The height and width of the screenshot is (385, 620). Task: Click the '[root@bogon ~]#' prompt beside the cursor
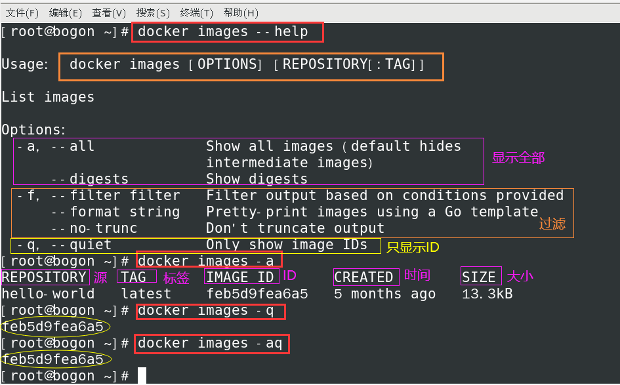pyautogui.click(x=65, y=376)
